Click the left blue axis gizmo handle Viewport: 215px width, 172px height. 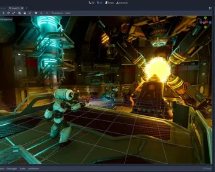point(201,22)
